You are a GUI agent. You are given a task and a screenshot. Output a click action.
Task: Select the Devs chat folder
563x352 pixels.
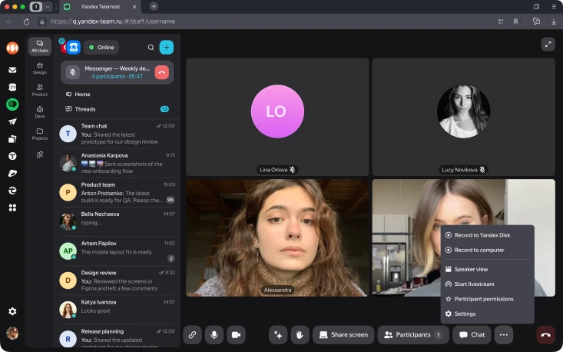pos(39,112)
